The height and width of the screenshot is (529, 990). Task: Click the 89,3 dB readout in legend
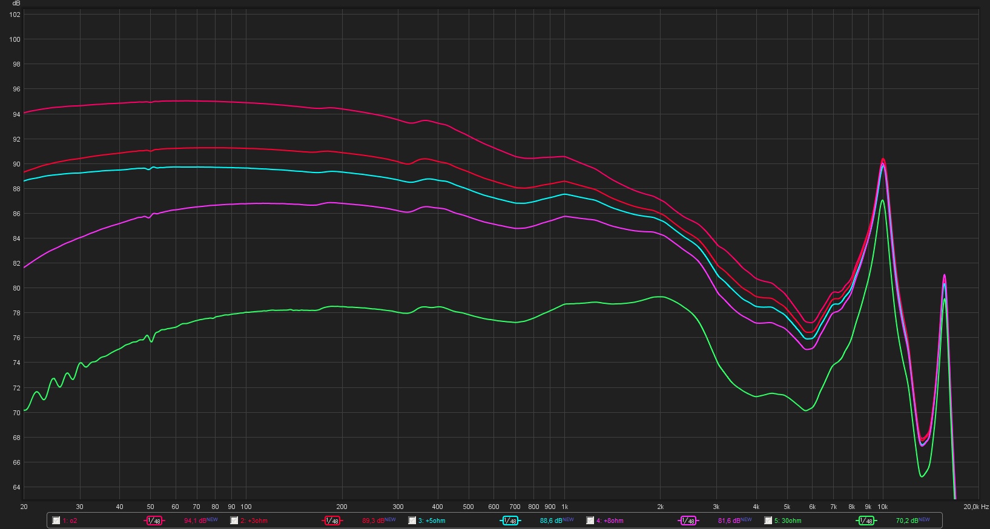(373, 521)
